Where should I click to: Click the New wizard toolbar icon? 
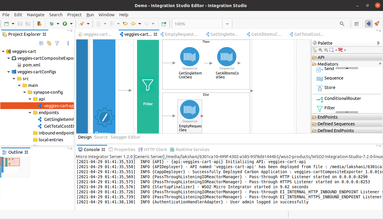[x=7, y=24]
